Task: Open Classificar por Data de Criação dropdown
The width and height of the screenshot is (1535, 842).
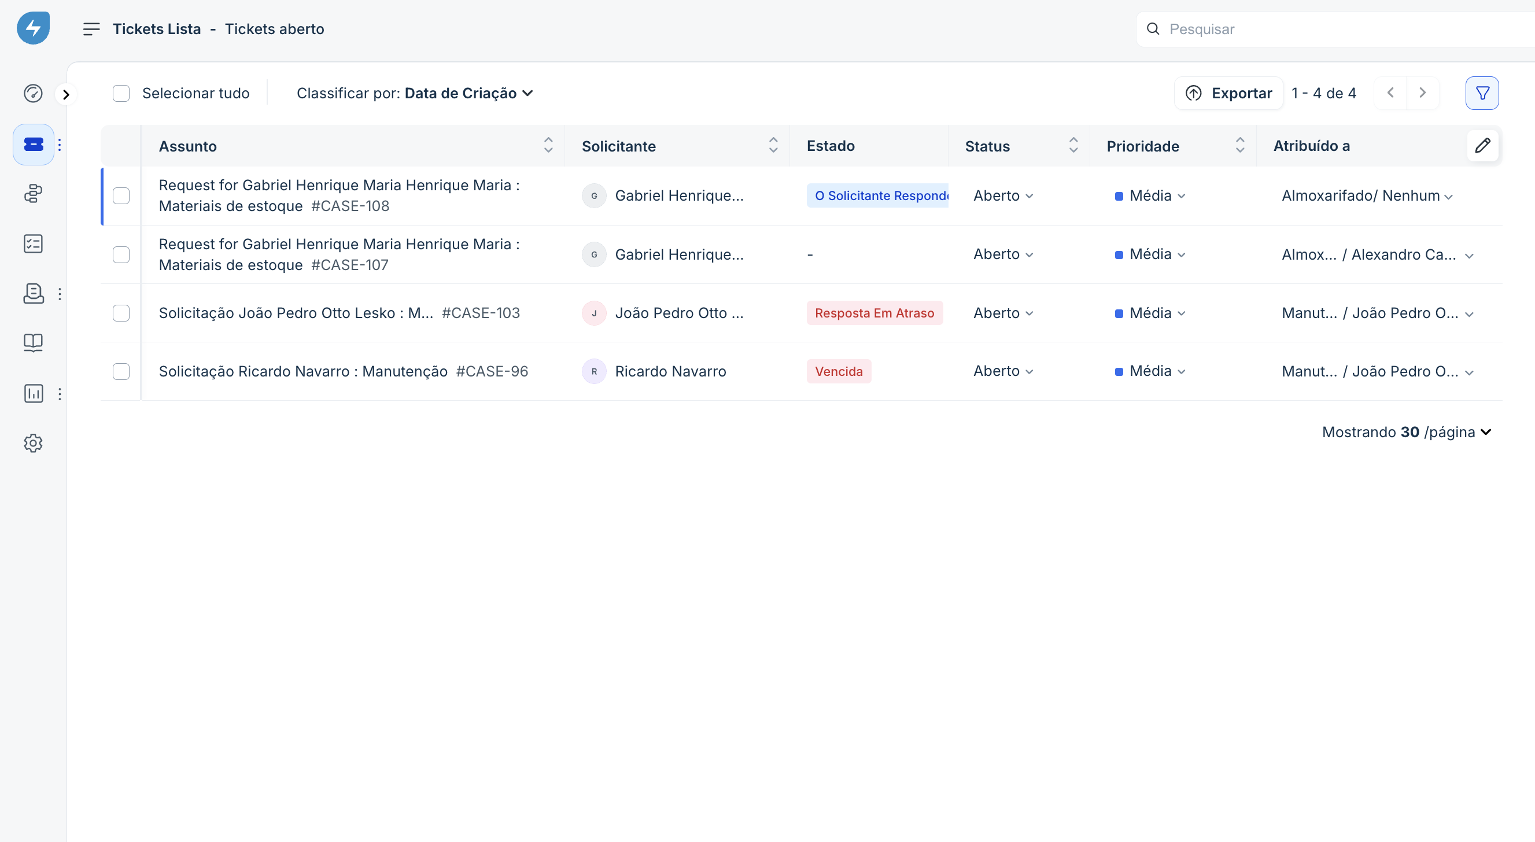Action: coord(468,94)
